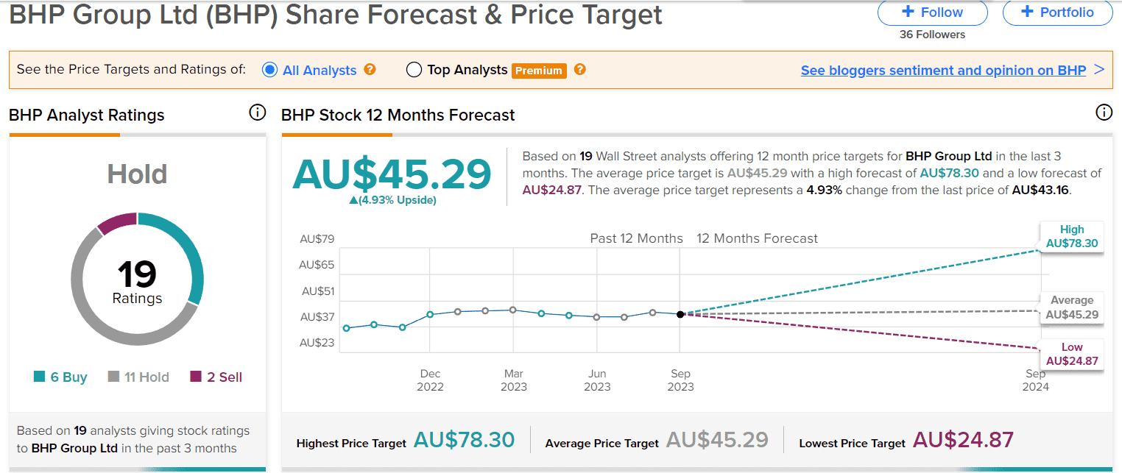This screenshot has height=473, width=1122.
Task: Click the BHP Analyst Ratings heading tab
Action: click(87, 115)
